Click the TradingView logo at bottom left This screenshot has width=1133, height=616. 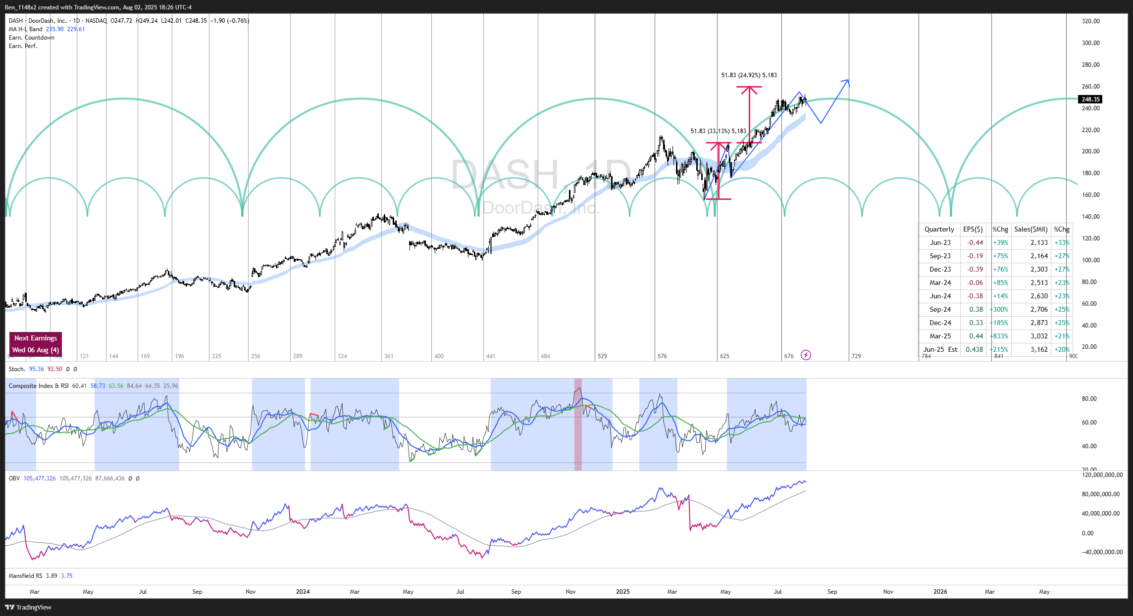28,607
